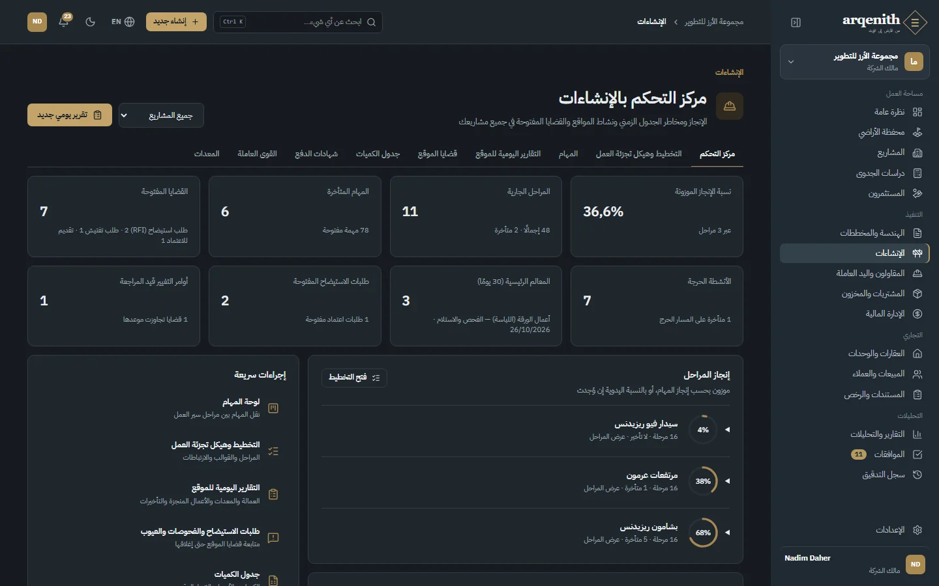Open العقارات والوحدات in the sidebar
This screenshot has width=939, height=586.
coord(854,354)
